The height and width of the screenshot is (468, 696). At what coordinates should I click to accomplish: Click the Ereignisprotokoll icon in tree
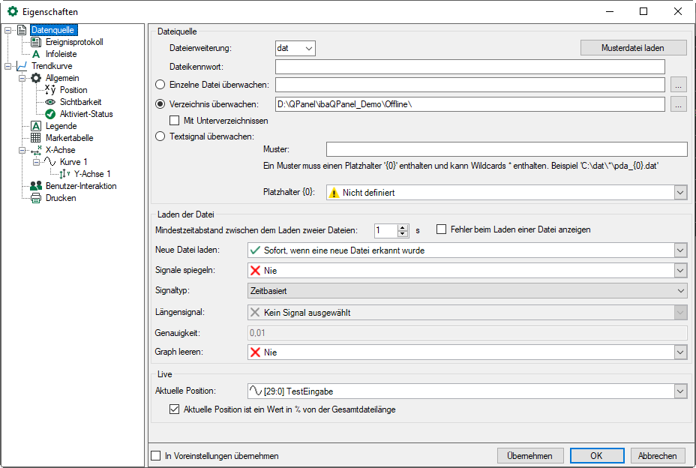(x=36, y=42)
